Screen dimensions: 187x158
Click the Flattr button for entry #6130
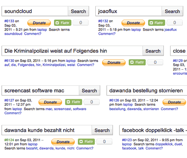[x=137, y=62]
